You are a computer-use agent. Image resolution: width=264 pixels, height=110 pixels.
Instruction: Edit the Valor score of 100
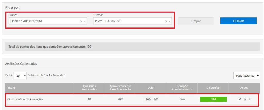click(x=156, y=99)
